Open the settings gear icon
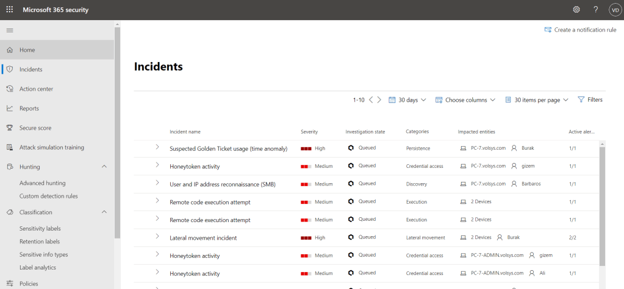 (x=576, y=9)
